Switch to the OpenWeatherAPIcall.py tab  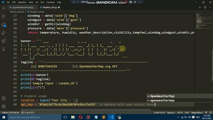(x=23, y=7)
